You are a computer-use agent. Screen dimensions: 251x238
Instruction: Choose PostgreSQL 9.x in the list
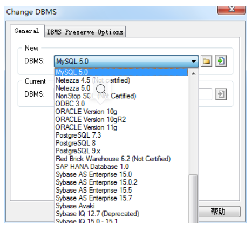[121, 151]
